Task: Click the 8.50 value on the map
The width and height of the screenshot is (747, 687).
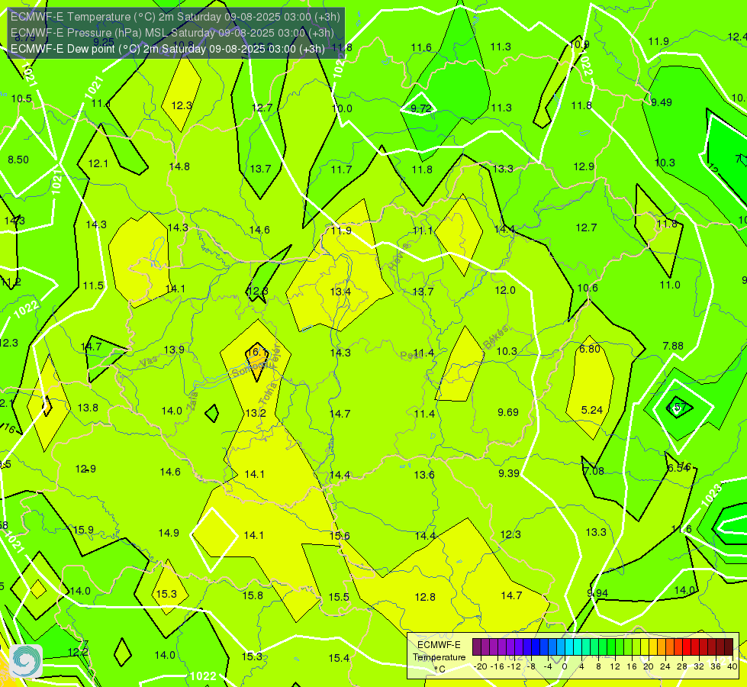Action: 18,160
